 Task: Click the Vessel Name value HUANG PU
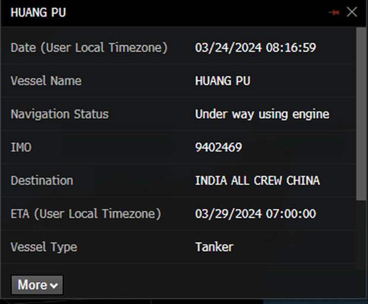[x=223, y=81]
